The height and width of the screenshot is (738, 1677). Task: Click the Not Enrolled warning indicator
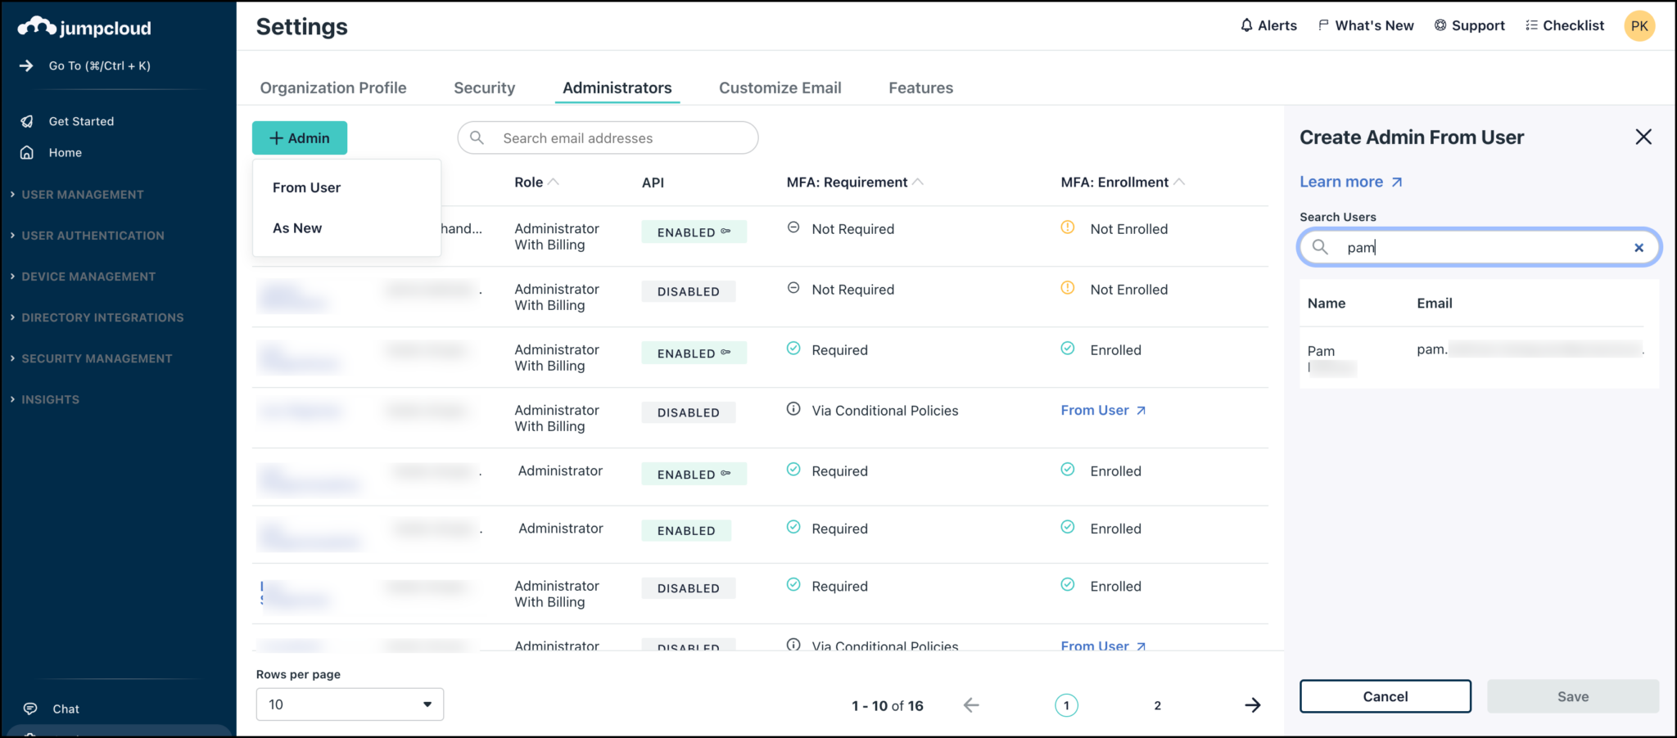pos(1067,228)
